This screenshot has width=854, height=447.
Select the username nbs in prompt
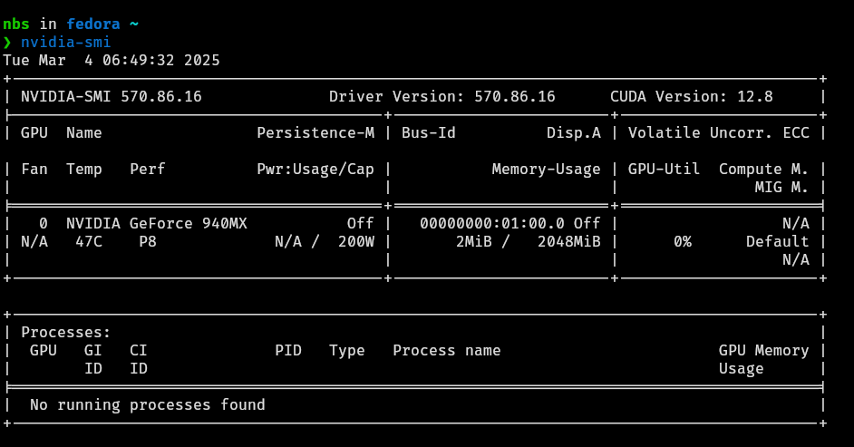click(x=16, y=24)
